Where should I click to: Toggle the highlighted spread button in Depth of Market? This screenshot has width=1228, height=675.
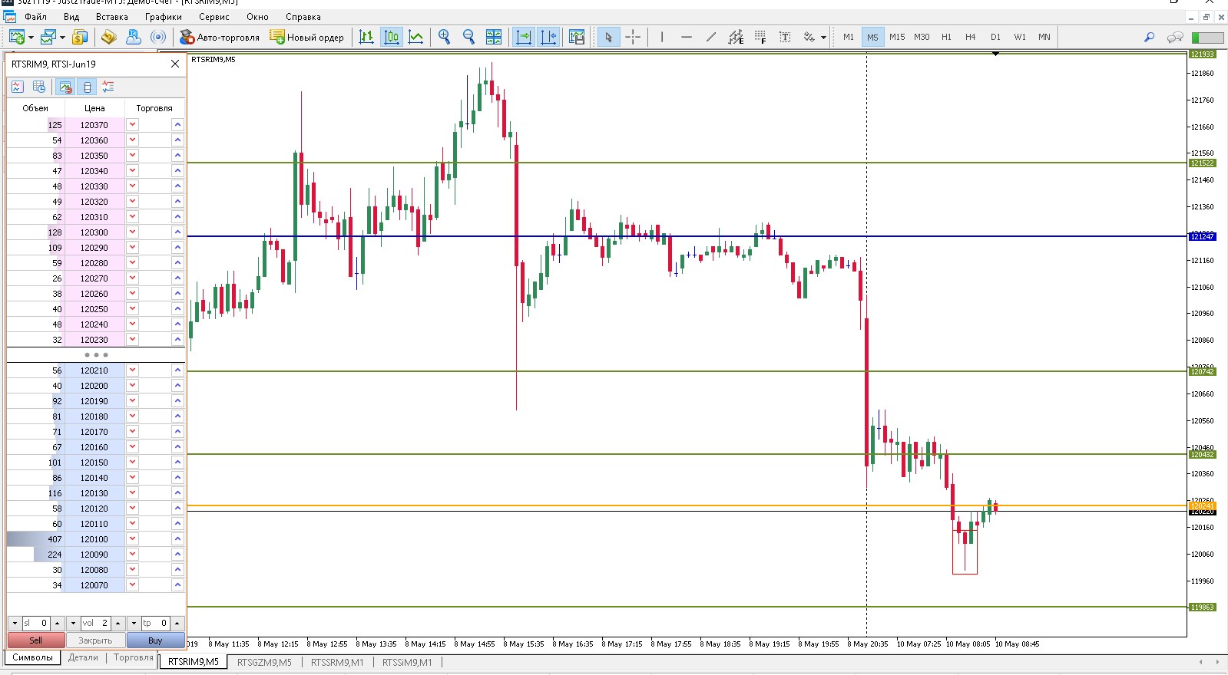tap(87, 87)
